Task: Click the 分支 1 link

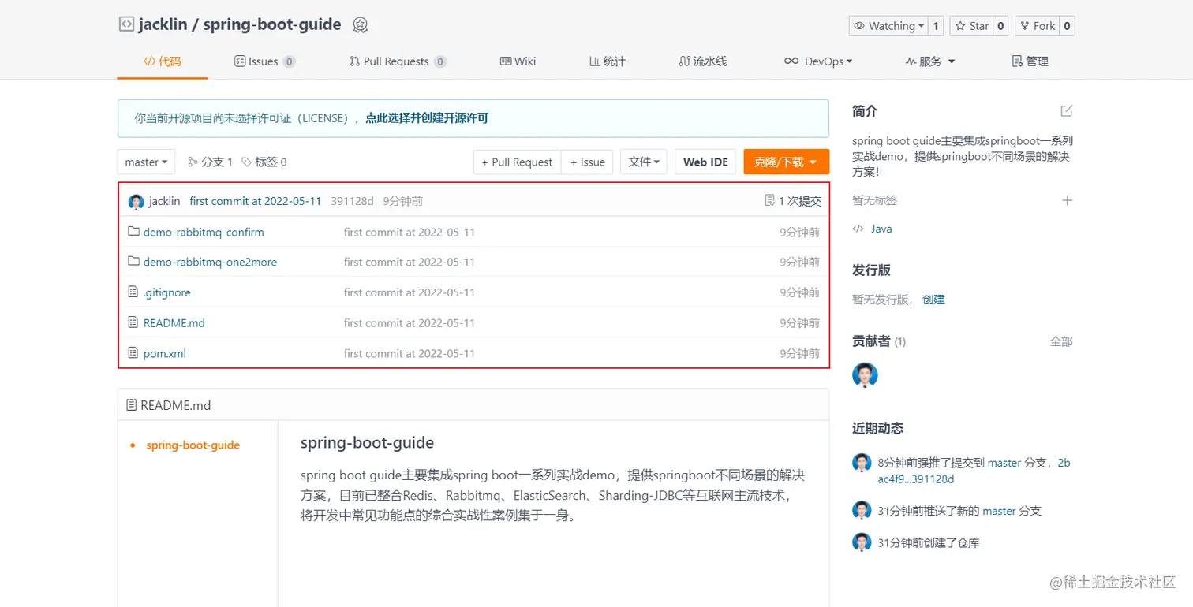Action: coord(211,162)
